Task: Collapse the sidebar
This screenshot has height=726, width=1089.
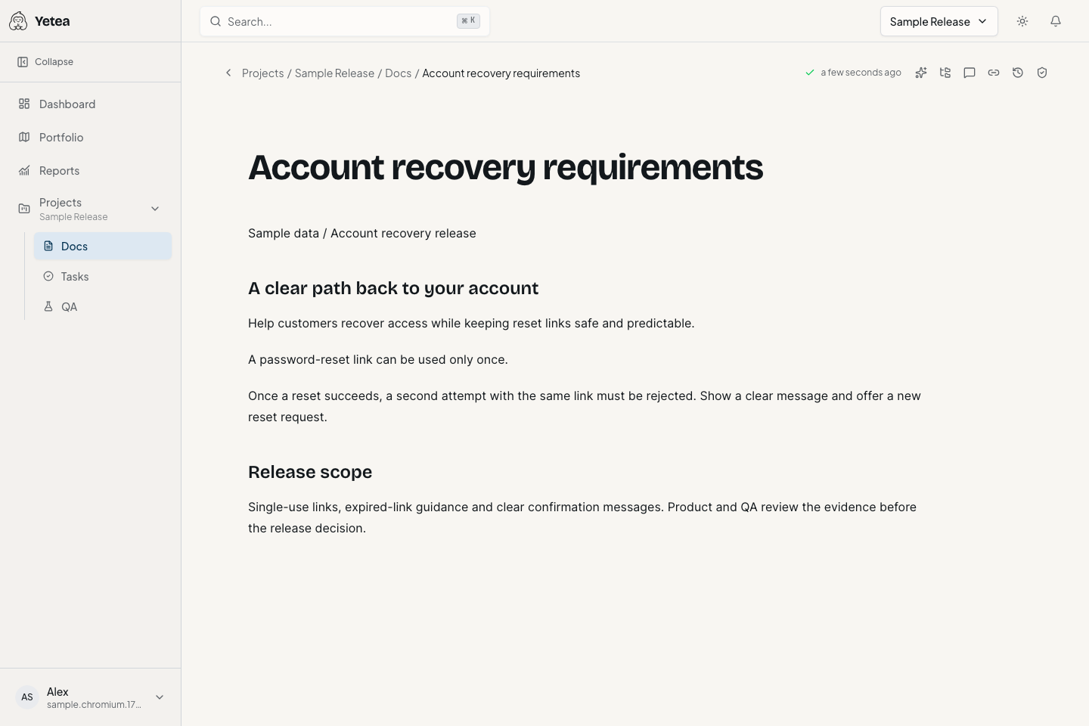Action: coord(45,62)
